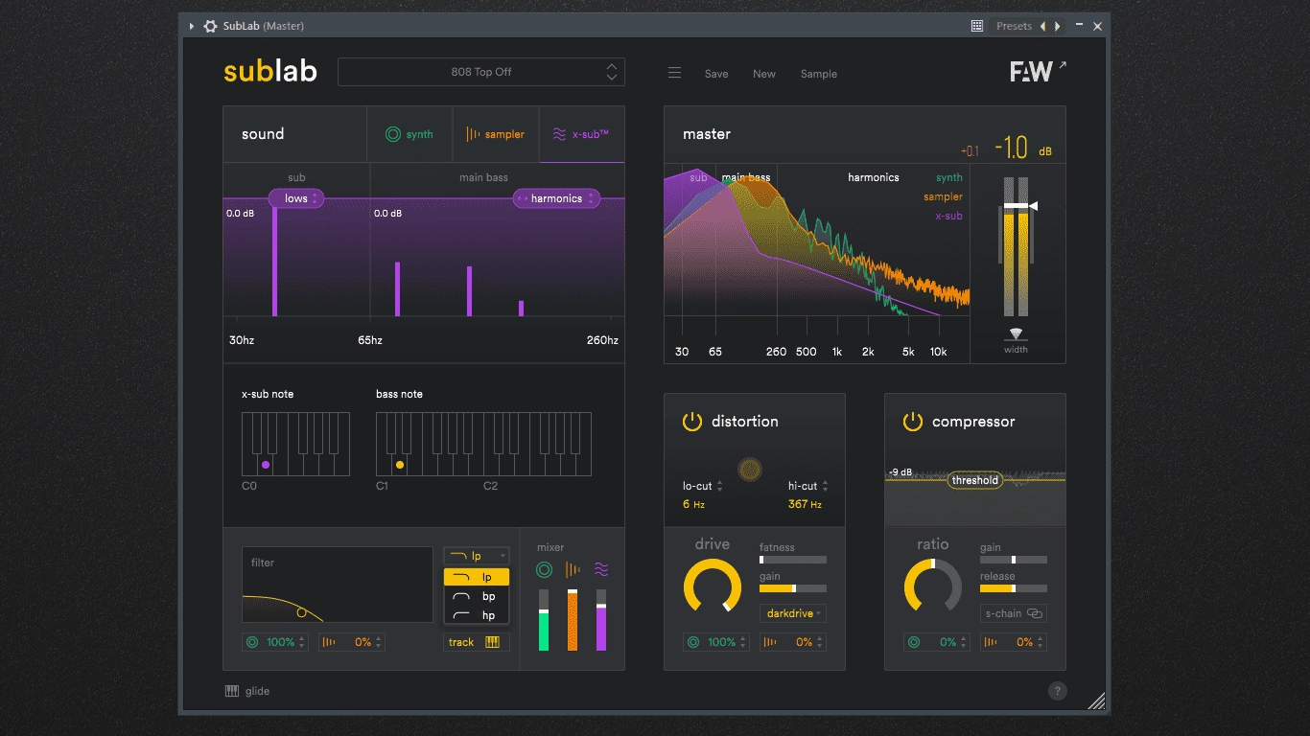Open the lp filter type dropdown
The height and width of the screenshot is (736, 1310).
tap(477, 556)
